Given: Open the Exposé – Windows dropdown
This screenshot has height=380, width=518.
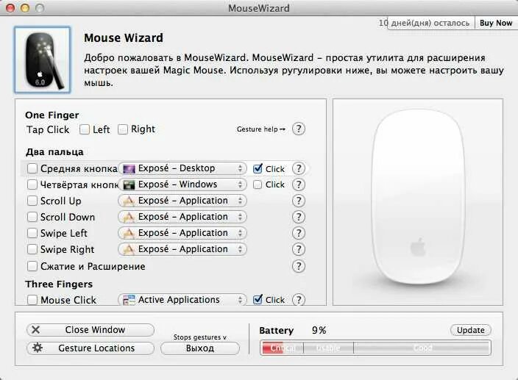Looking at the screenshot, I should (x=182, y=184).
